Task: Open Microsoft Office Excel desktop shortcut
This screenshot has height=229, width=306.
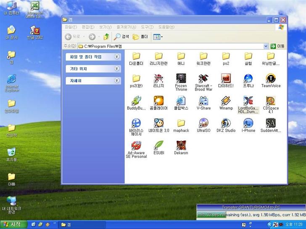Action: [x=35, y=10]
